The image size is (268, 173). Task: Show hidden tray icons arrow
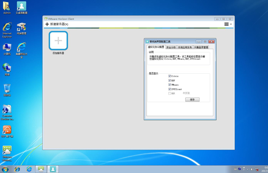coord(248,169)
